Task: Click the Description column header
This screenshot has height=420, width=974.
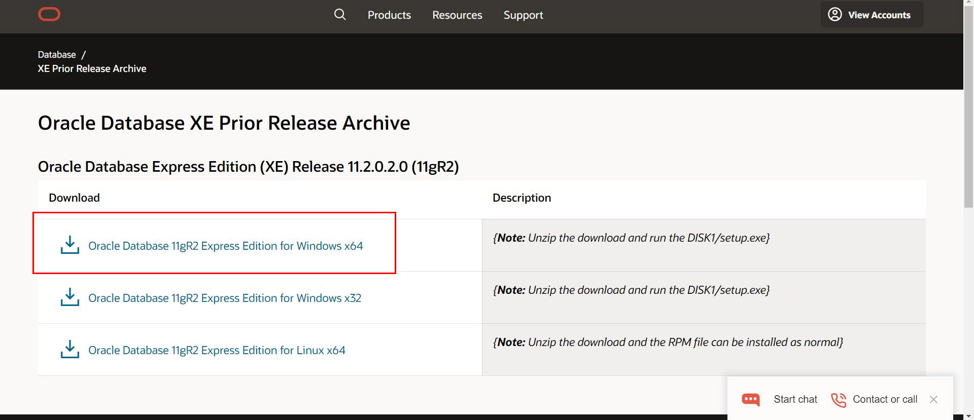Action: [x=521, y=198]
